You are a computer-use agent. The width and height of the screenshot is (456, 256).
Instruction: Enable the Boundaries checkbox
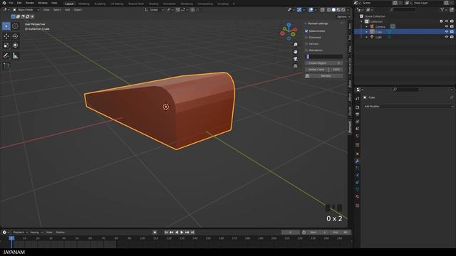click(306, 50)
